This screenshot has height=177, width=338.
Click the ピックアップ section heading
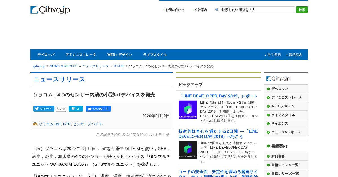coord(191,85)
